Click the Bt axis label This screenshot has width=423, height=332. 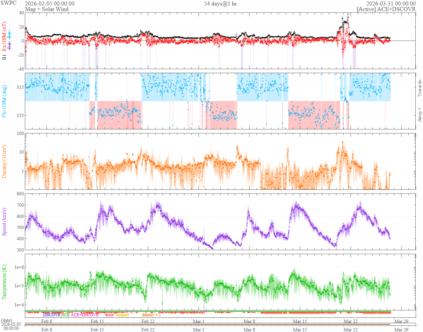[x=5, y=57]
